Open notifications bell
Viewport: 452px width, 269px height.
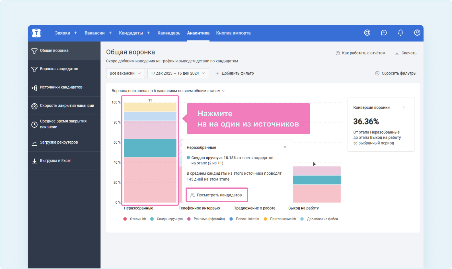pos(400,33)
